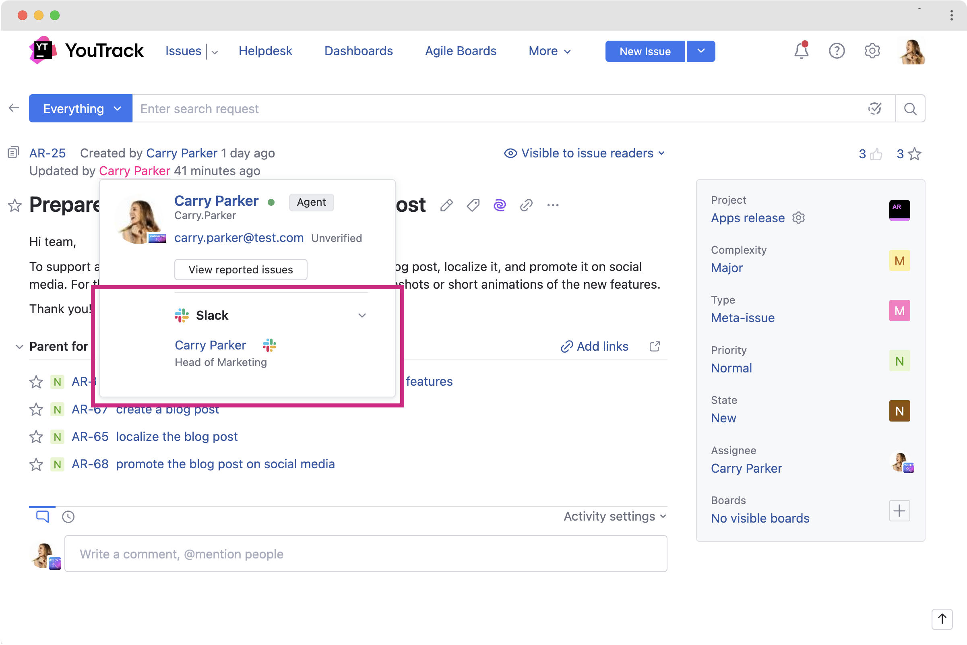967x645 pixels.
Task: Open the three-dot issue actions menu
Action: (x=552, y=205)
